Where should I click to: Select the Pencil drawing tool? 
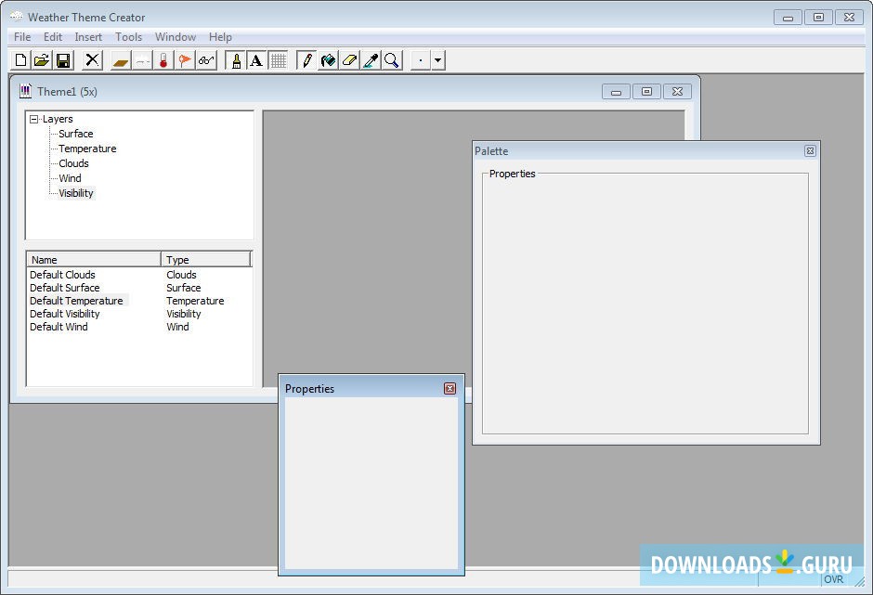pos(306,59)
